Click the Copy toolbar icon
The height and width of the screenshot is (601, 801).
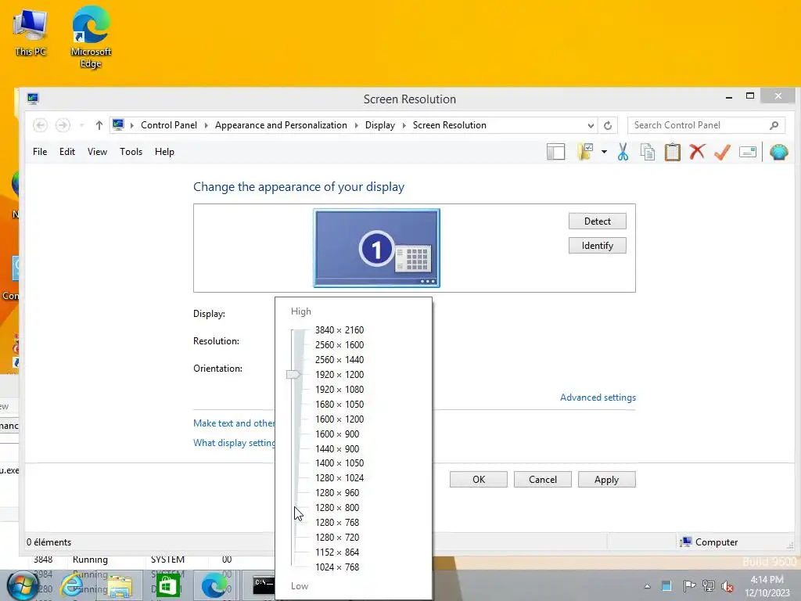point(648,152)
